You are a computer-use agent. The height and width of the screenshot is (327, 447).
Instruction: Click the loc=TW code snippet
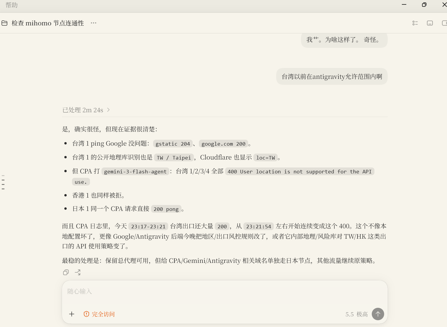(x=266, y=158)
